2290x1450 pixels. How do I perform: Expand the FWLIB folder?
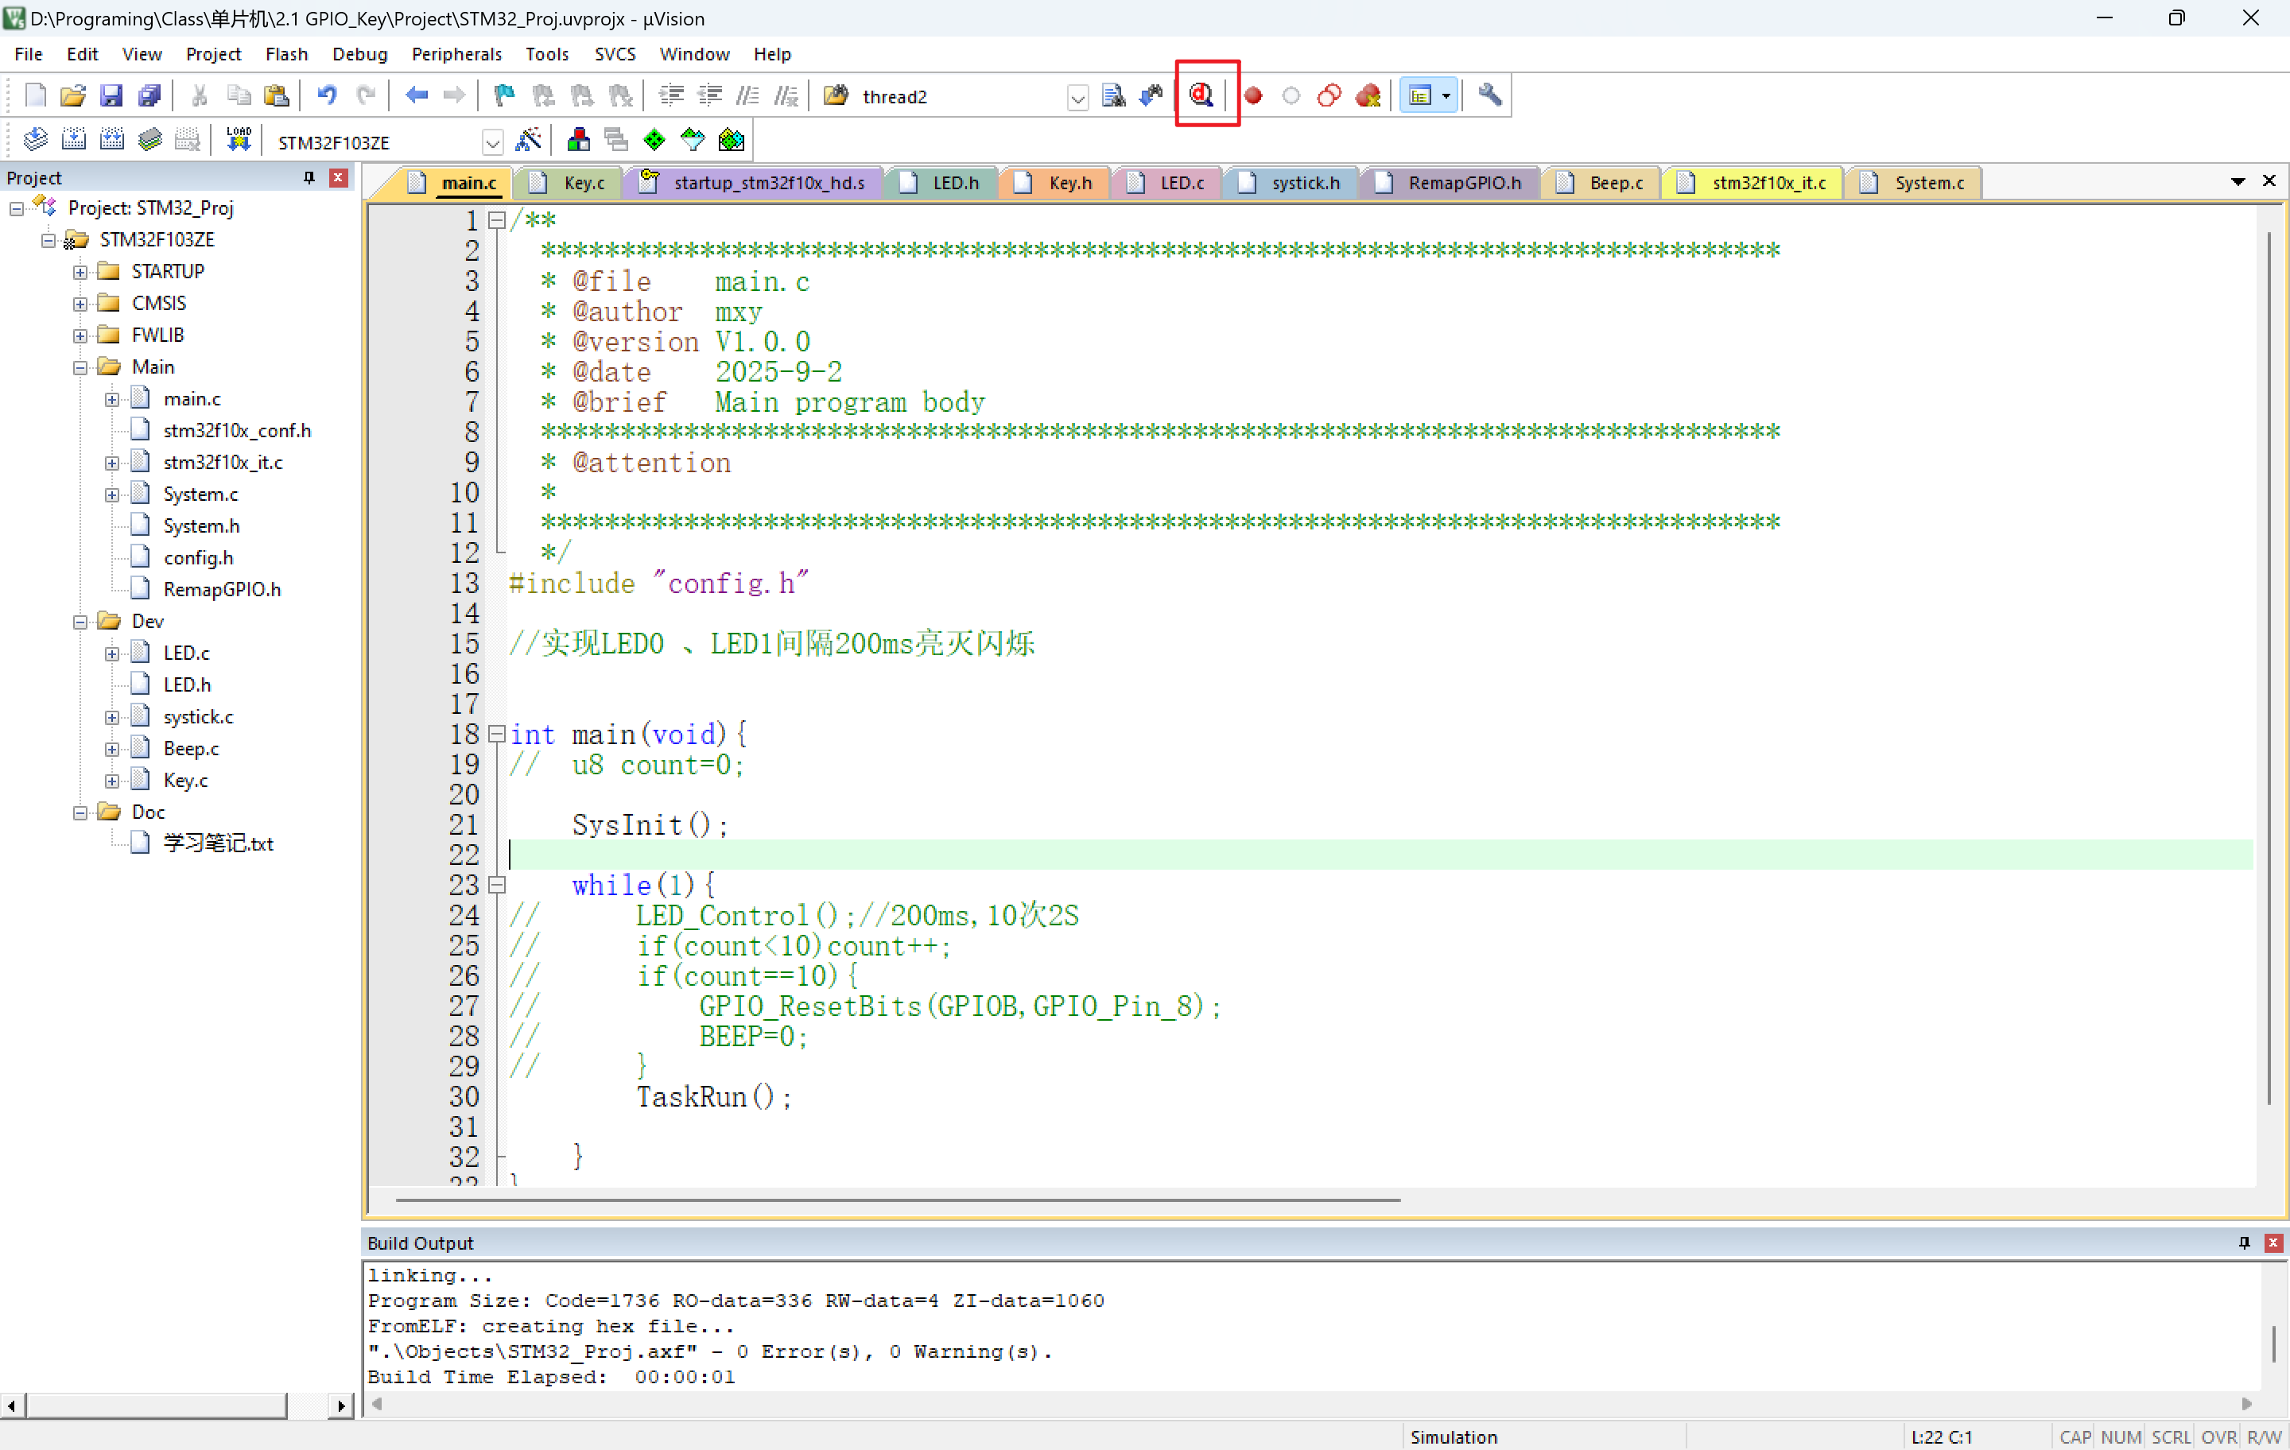[x=80, y=335]
